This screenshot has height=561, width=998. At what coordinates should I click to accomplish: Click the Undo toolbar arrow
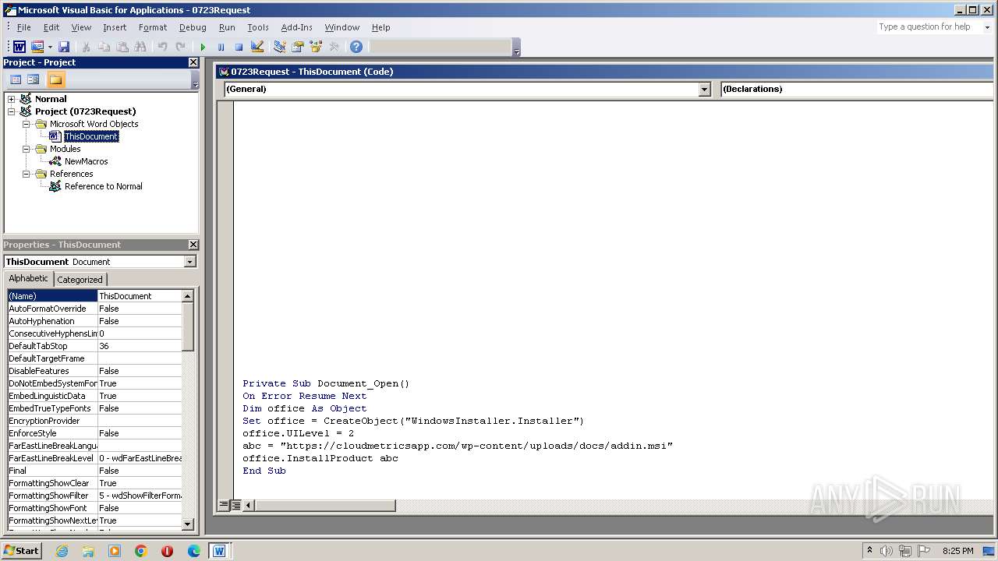[x=162, y=47]
